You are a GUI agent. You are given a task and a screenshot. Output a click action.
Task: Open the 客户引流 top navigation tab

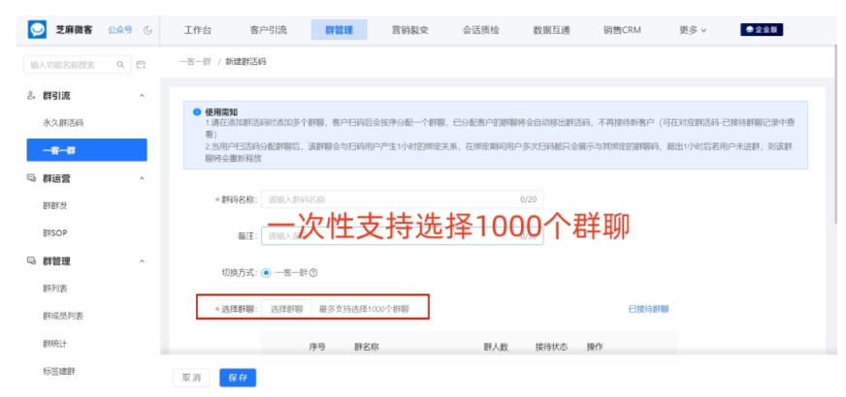point(268,30)
